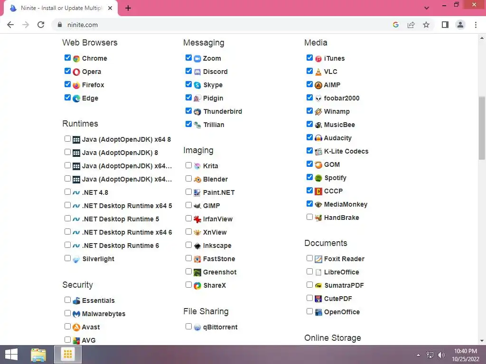Screen dimensions: 486x364
Task: Click the Skype app icon
Action: point(197,85)
